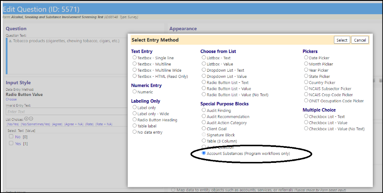
Task: Choose Textbox - HTML (Read Only) radio
Action: coord(134,76)
